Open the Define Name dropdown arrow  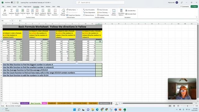point(77,10)
